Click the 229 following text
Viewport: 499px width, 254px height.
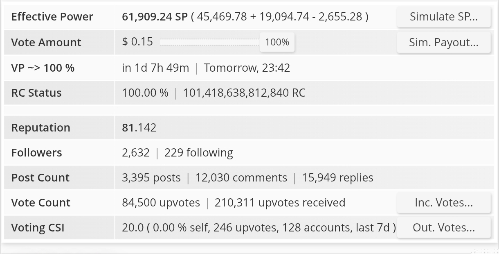pos(199,153)
